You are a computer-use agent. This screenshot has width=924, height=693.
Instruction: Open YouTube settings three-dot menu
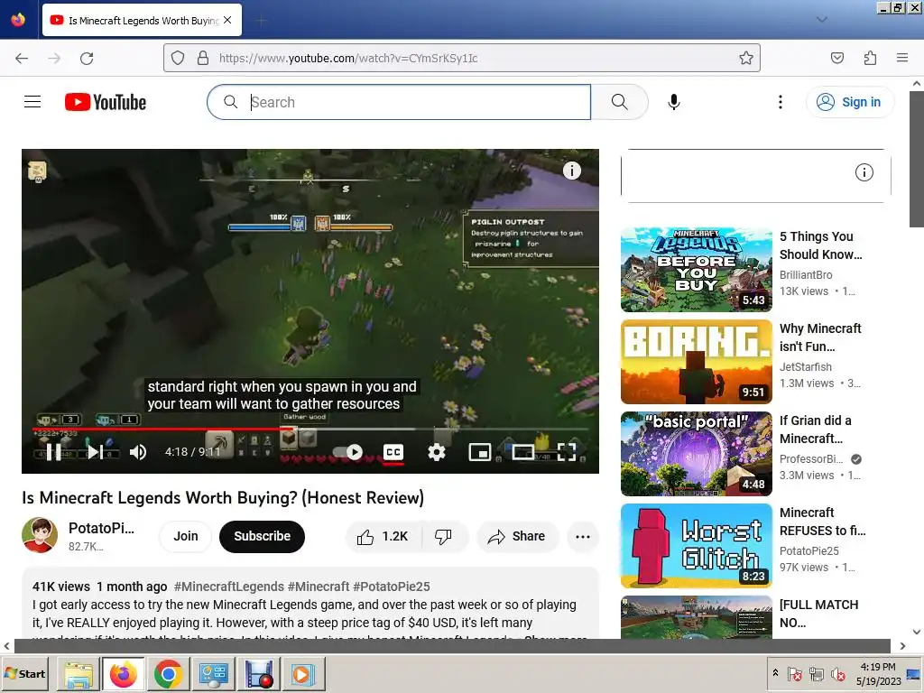click(x=781, y=102)
